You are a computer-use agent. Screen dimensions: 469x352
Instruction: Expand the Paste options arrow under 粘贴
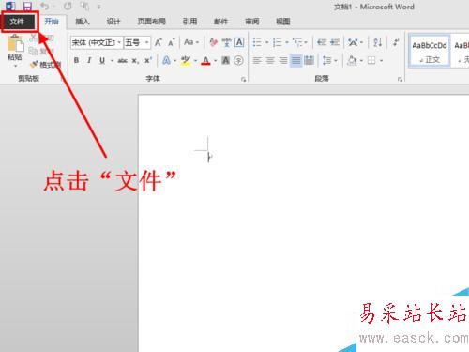(x=15, y=66)
